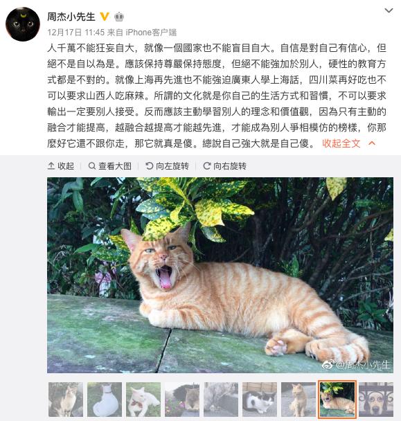Click the post timestamp 12月17日 11:45
The image size is (401, 421).
point(75,33)
